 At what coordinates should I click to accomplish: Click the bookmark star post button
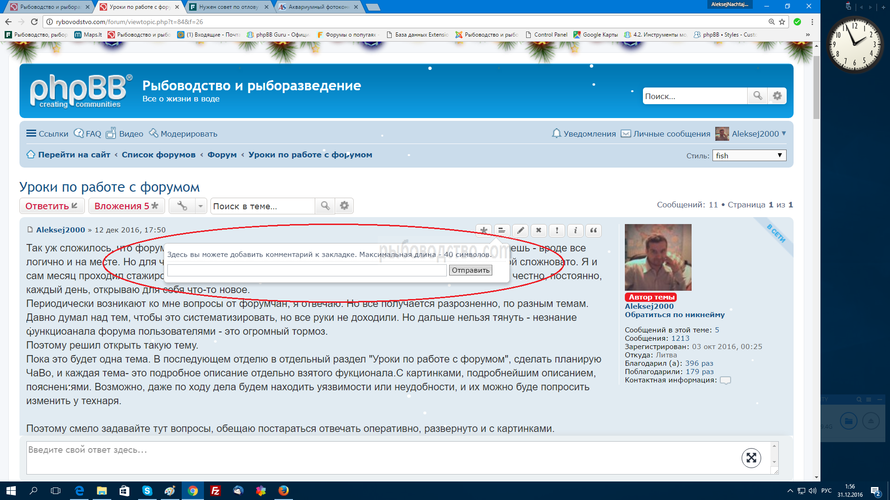pos(483,231)
